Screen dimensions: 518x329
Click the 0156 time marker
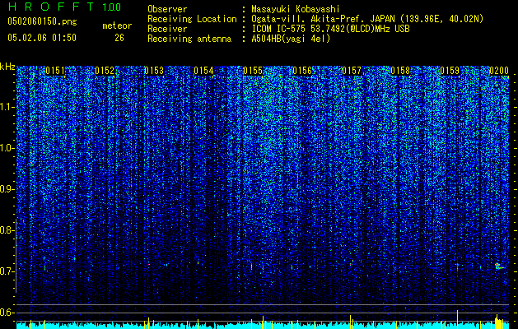coord(302,71)
